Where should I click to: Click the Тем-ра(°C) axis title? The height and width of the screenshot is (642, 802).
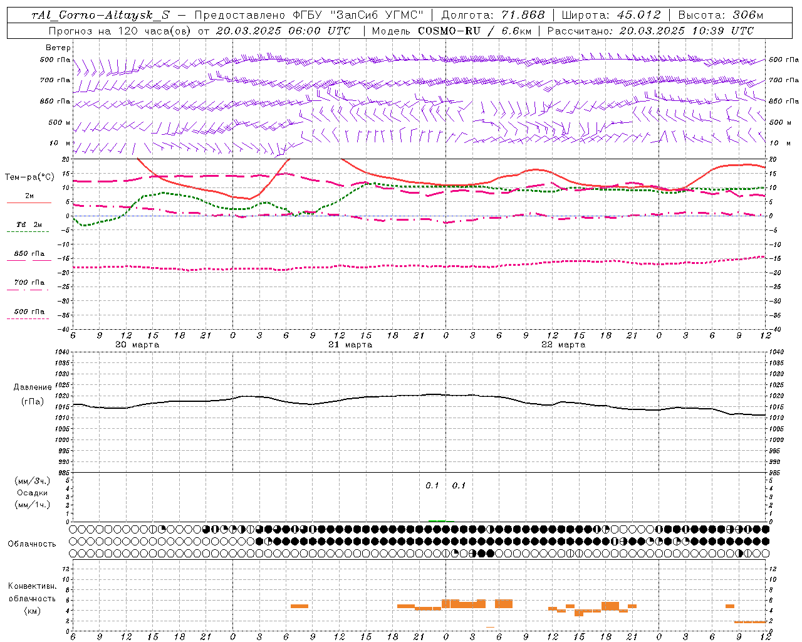point(29,177)
